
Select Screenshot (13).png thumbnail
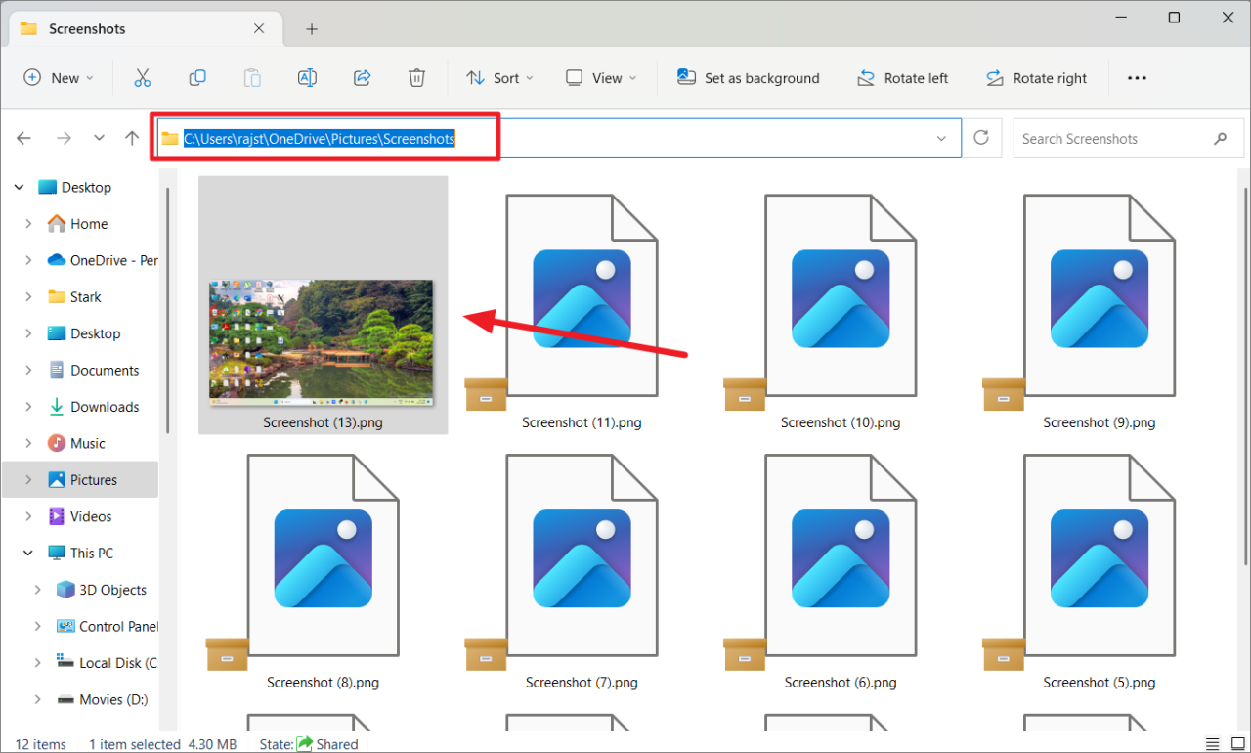coord(323,305)
